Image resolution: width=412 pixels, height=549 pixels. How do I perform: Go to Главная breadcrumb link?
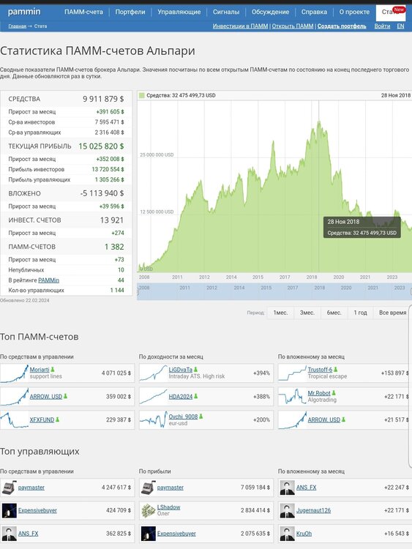[18, 26]
